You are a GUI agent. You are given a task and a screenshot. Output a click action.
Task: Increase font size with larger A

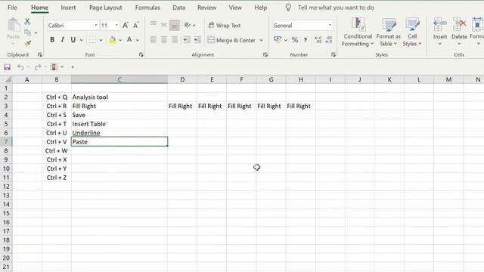click(126, 25)
